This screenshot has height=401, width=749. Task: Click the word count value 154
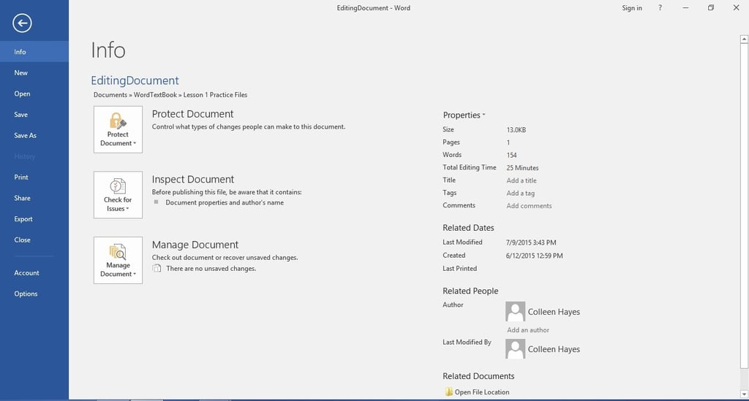(x=511, y=155)
